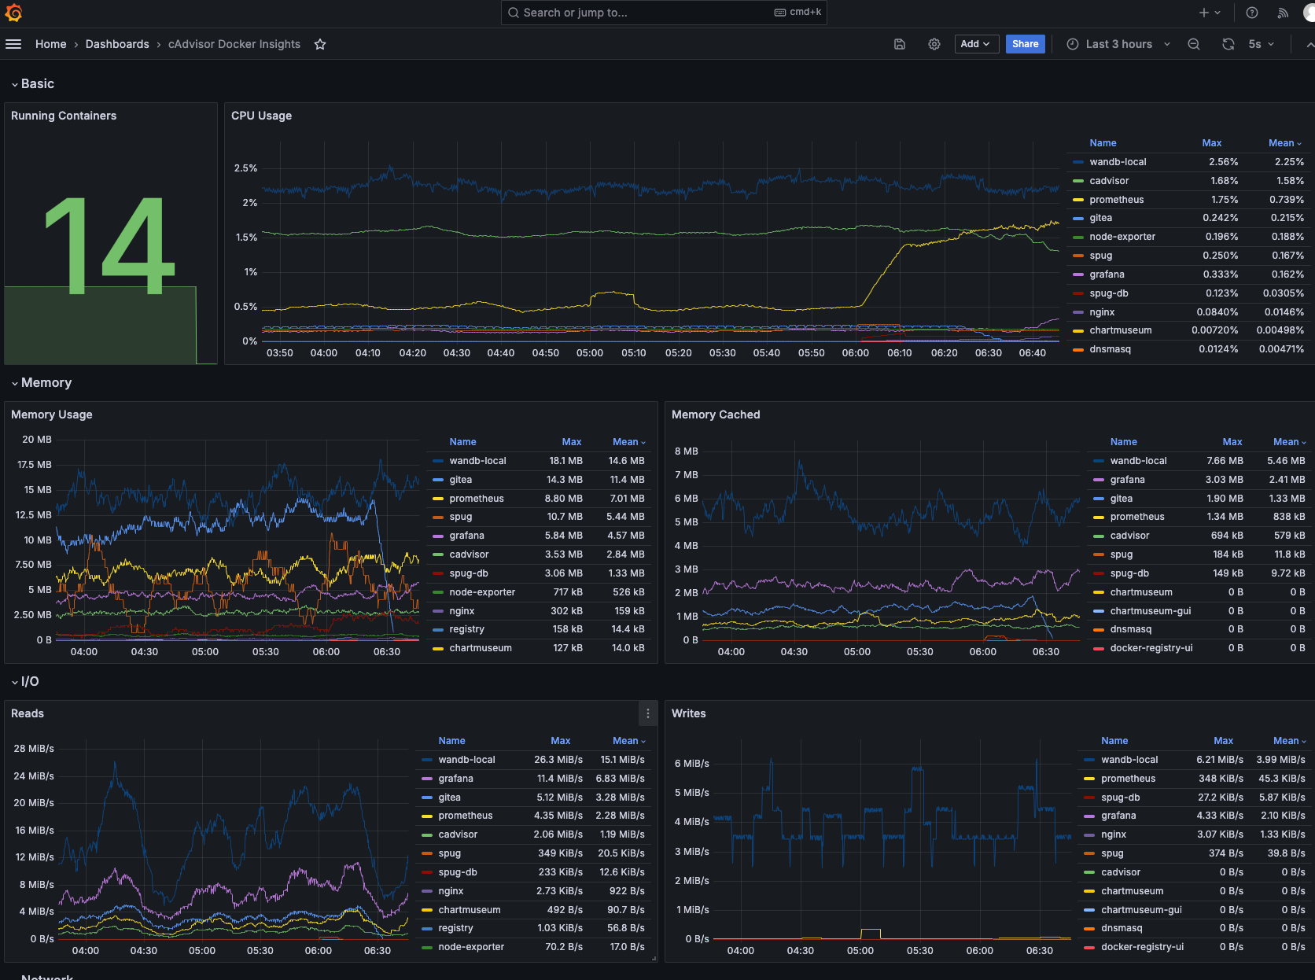Viewport: 1315px width, 980px height.
Task: Toggle cadvisor series in CPU Usage legend
Action: point(1109,181)
